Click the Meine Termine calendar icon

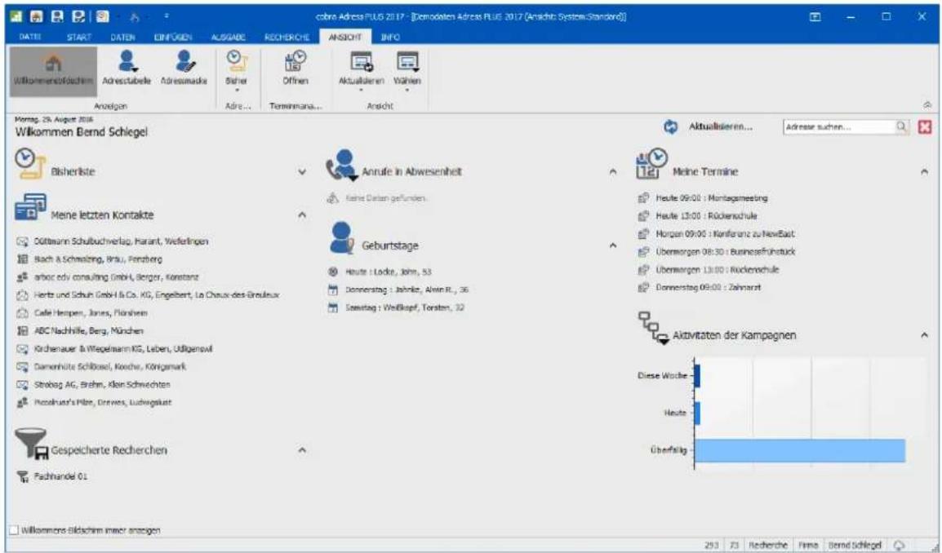coord(652,164)
